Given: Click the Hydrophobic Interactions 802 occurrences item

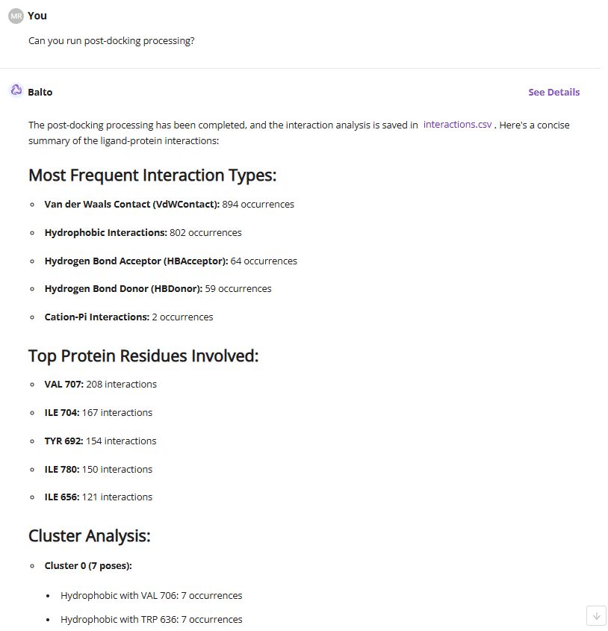Looking at the screenshot, I should (143, 232).
